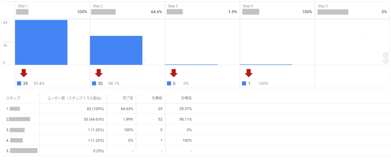Viewport: 391px width, 163px height.
Task: Select the Step 1 blue funnel bar
Action: 41,42
